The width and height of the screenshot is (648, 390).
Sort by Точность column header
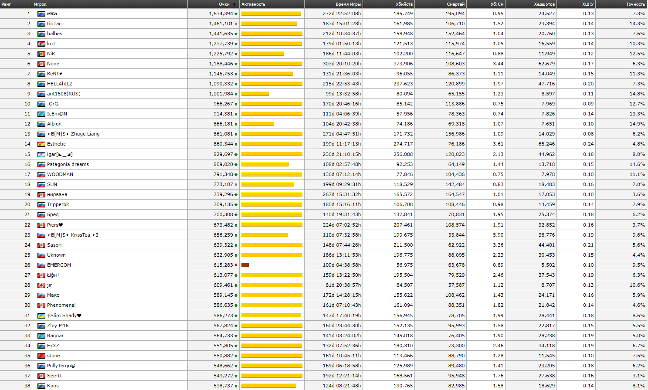(635, 4)
